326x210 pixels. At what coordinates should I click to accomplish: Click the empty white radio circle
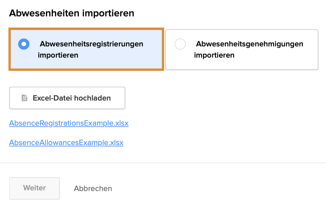180,44
